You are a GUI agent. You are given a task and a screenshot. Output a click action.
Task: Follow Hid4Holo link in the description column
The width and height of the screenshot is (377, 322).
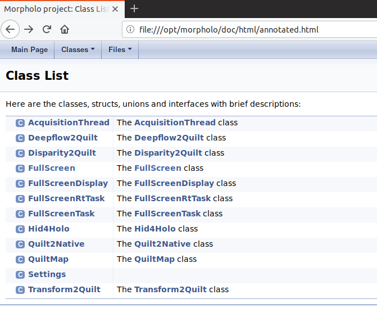click(155, 229)
